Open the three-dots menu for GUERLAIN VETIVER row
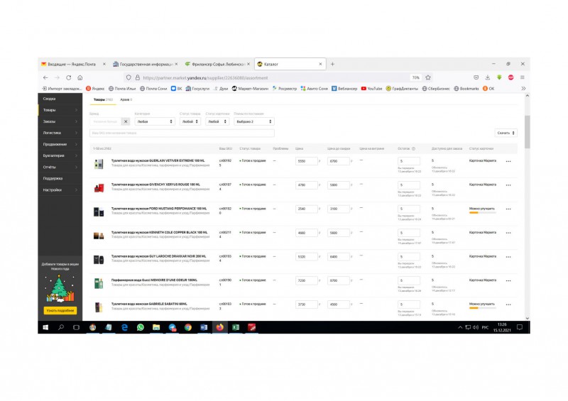568x401 pixels. (508, 161)
